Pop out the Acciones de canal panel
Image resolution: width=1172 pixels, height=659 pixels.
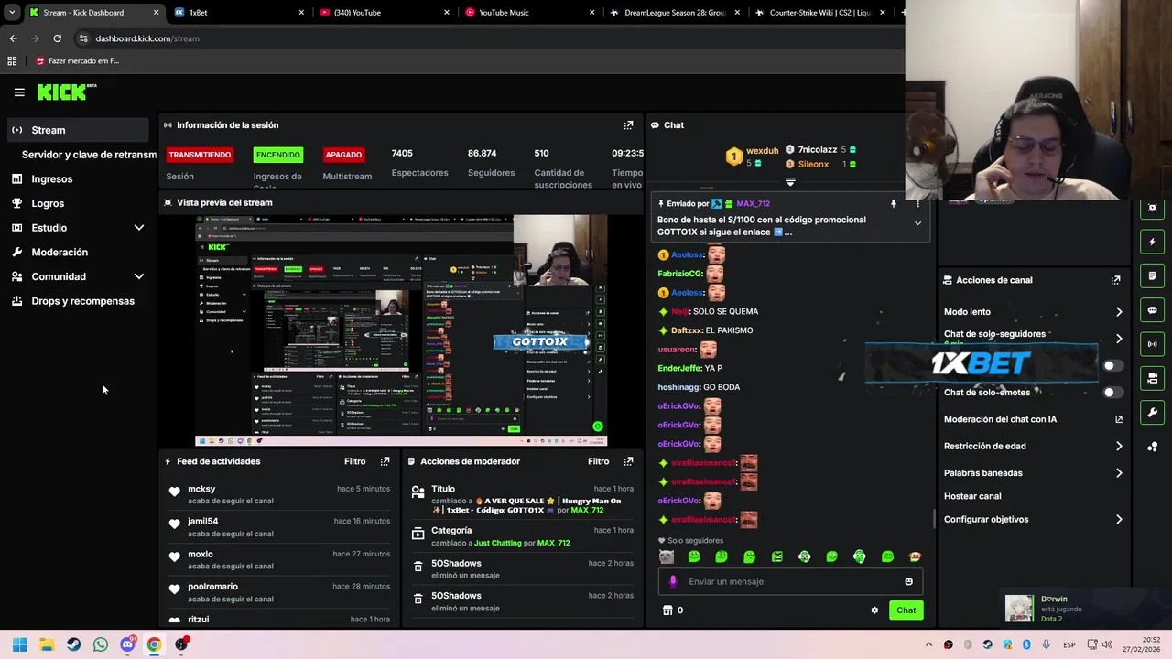[1115, 280]
